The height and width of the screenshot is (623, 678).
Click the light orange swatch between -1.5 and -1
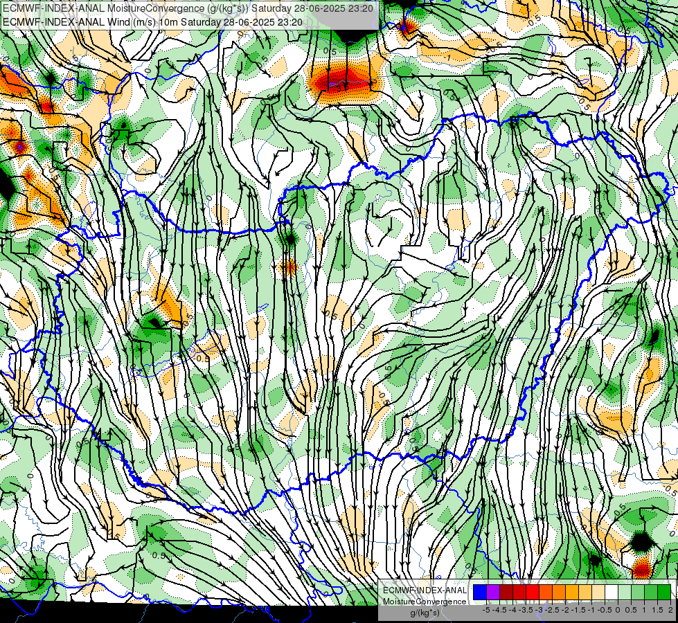click(585, 593)
